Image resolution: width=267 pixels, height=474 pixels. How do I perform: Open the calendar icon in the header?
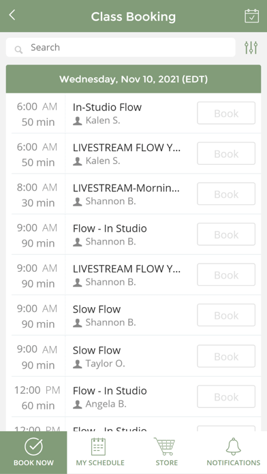[251, 16]
